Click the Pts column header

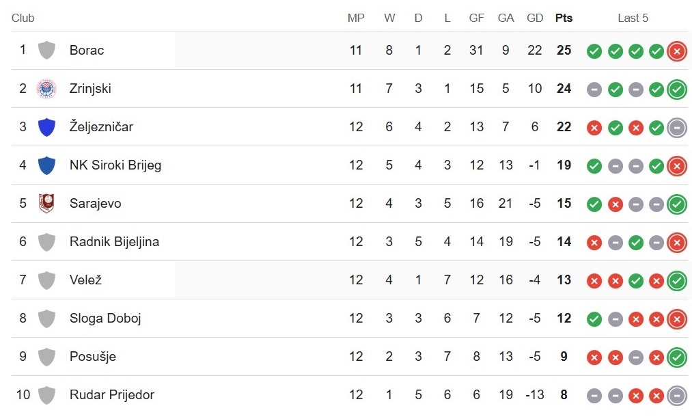click(x=564, y=18)
